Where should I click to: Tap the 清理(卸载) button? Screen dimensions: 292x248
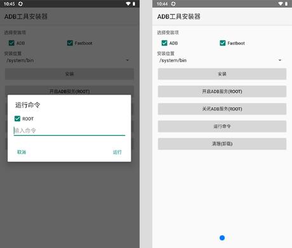(x=222, y=144)
